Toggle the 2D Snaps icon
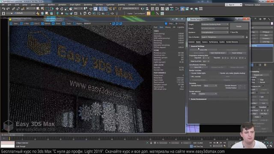Viewport: 274px width, 154px height. click(101, 9)
